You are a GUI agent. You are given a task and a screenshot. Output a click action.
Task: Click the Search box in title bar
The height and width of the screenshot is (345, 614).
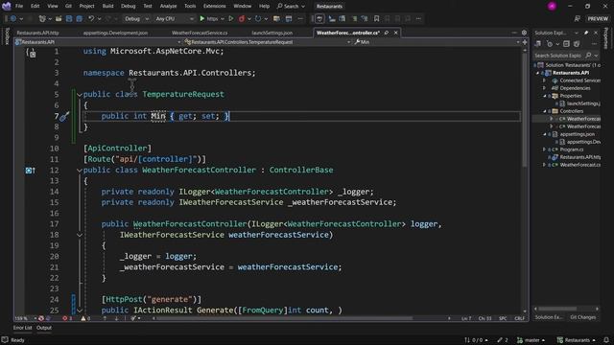coord(291,6)
